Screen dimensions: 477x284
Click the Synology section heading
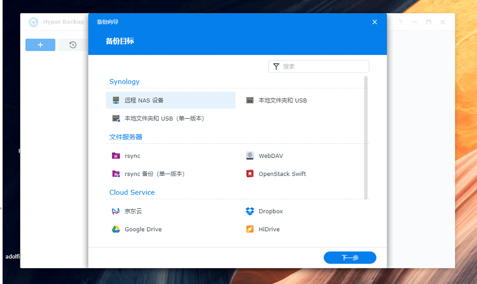[x=124, y=82]
